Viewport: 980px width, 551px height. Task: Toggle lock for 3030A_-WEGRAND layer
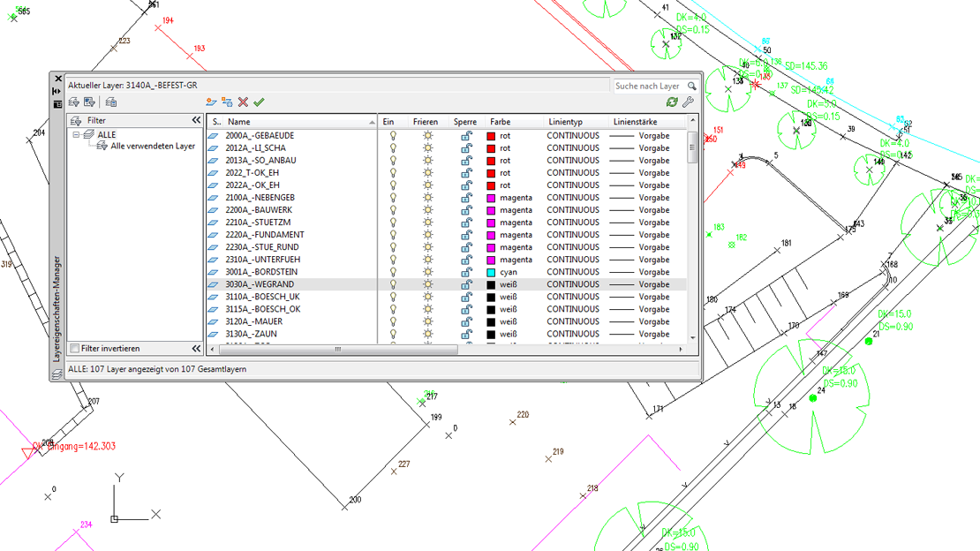466,284
